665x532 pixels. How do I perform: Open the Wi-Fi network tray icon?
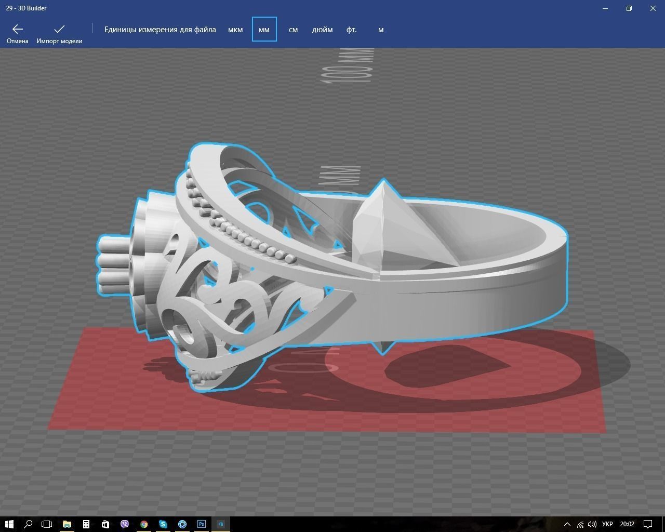(x=580, y=524)
